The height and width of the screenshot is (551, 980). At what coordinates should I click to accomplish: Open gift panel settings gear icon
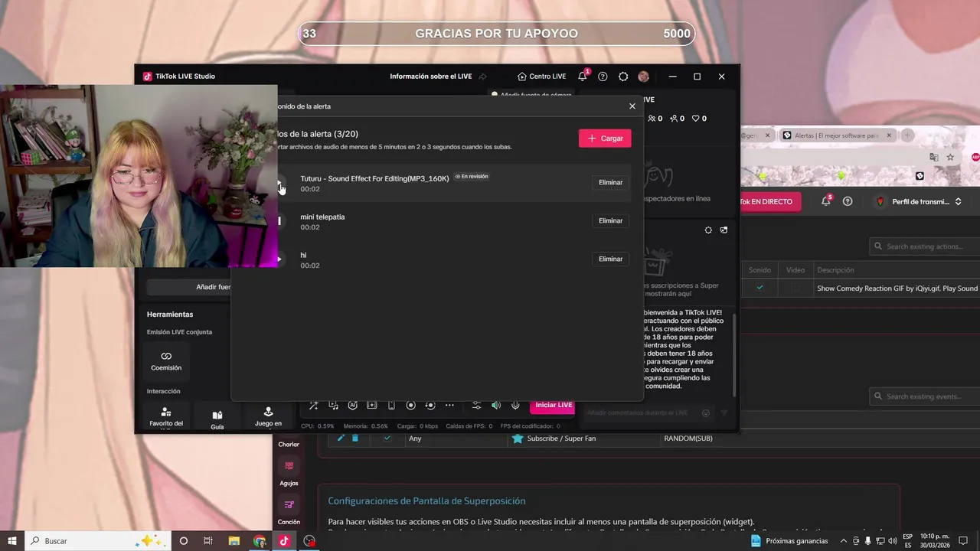click(x=708, y=230)
